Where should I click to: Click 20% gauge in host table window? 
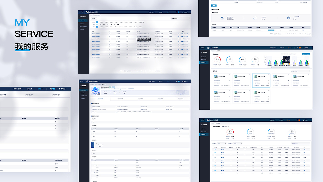[292, 132]
